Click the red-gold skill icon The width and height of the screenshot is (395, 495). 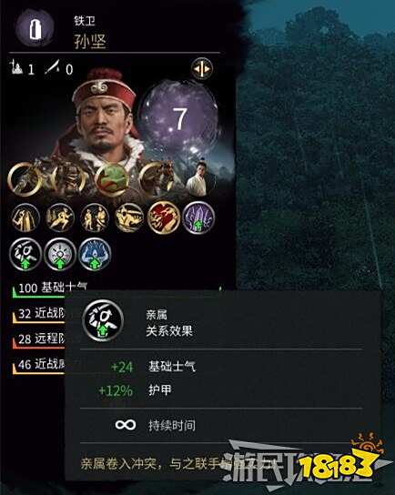(164, 218)
